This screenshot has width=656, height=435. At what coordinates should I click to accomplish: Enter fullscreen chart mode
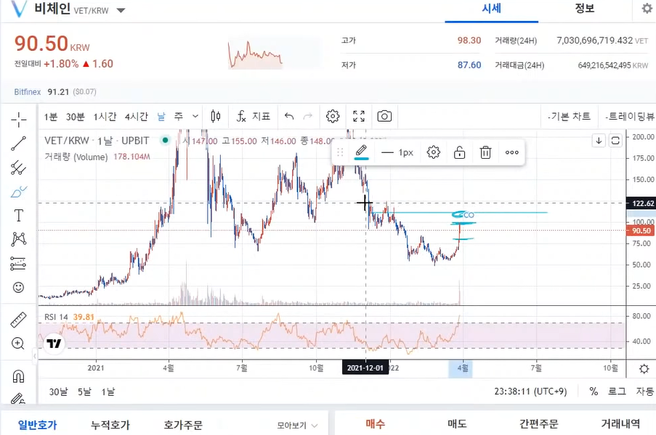point(359,116)
